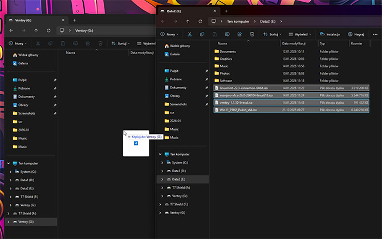Click monitor icon in Data2 address bar

213,21
